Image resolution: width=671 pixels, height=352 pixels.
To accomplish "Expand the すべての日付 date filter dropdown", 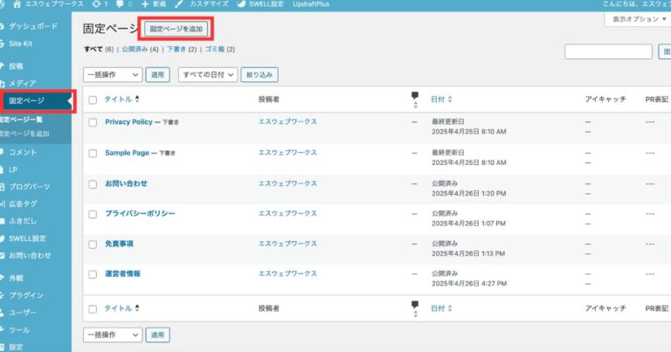I will click(207, 75).
